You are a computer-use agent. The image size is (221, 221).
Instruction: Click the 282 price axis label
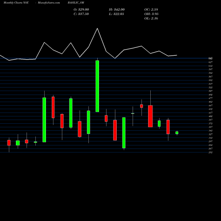click(x=210, y=145)
